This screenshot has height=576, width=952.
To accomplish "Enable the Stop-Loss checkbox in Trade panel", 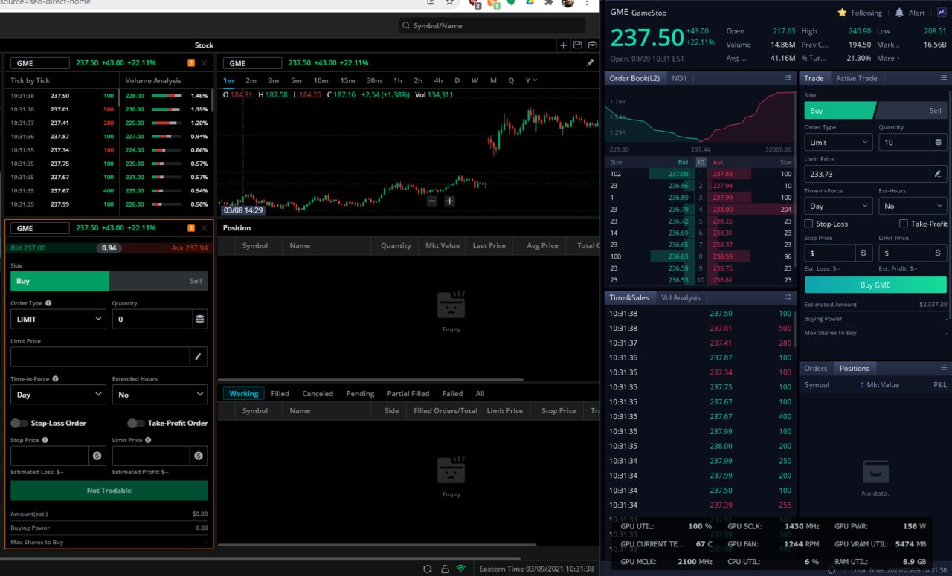I will pyautogui.click(x=808, y=224).
